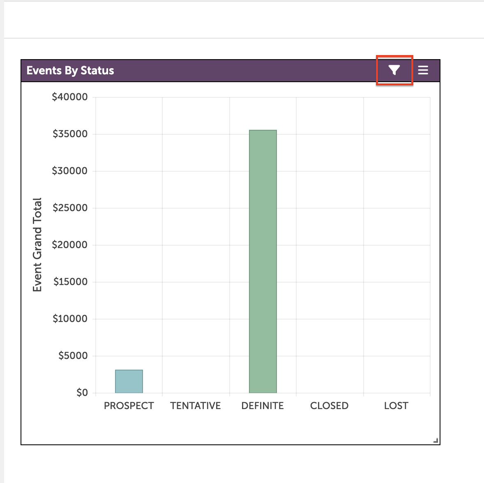Viewport: 484px width, 483px height.
Task: Click the '$0' y-axis value
Action: point(82,393)
